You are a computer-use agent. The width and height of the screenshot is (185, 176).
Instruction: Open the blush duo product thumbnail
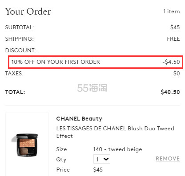27,145
